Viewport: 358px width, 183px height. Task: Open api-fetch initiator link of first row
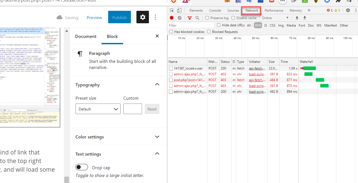257,68
